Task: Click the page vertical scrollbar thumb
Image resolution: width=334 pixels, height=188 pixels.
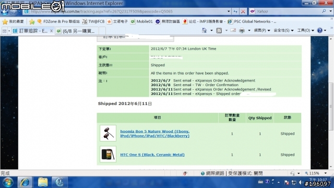Action: (331, 106)
